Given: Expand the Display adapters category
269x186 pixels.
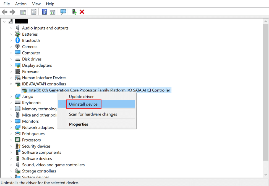Looking at the screenshot, I should click(11, 65).
